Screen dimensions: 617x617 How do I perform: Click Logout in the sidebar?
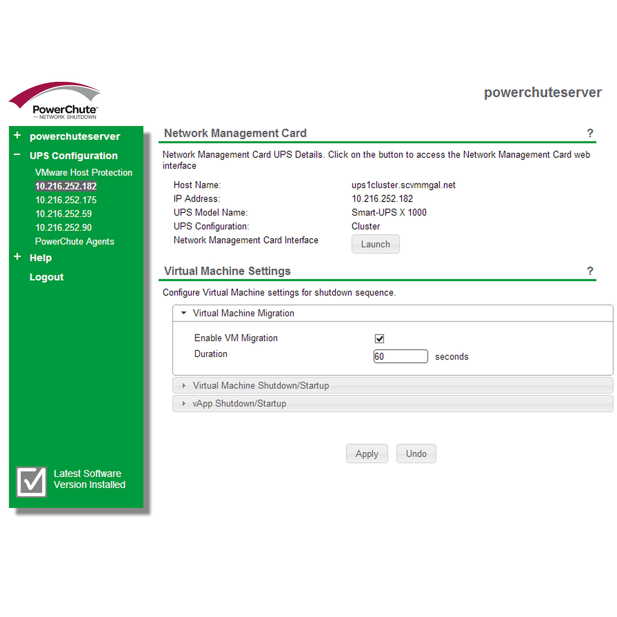click(x=46, y=277)
